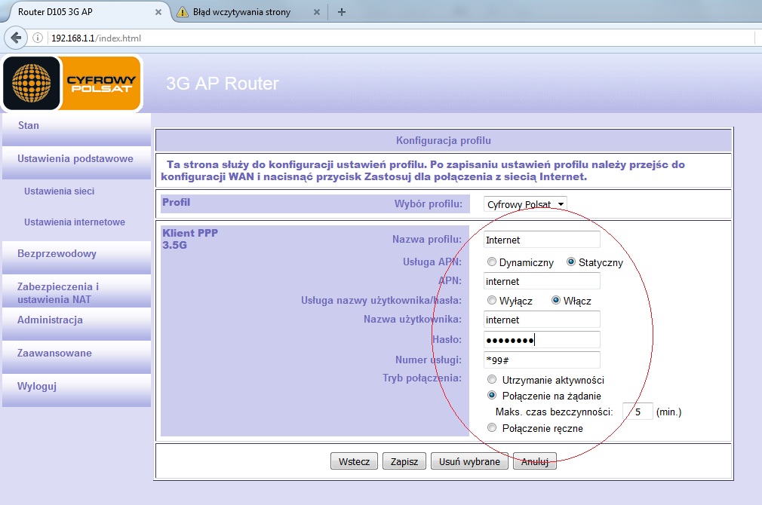Click the site information icon in address bar
762x505 pixels.
tap(38, 38)
